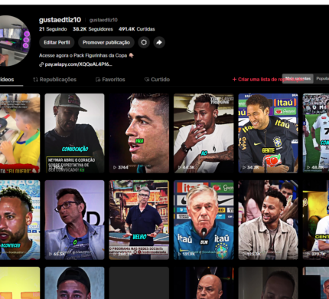The height and width of the screenshot is (299, 329).
Task: Open the Republicações tab
Action: (x=55, y=80)
